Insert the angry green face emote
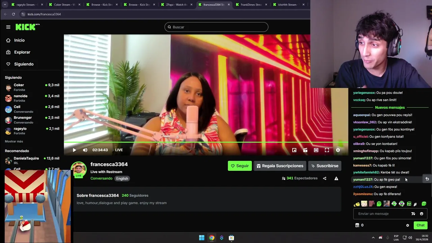The image size is (432, 243). pyautogui.click(x=409, y=204)
